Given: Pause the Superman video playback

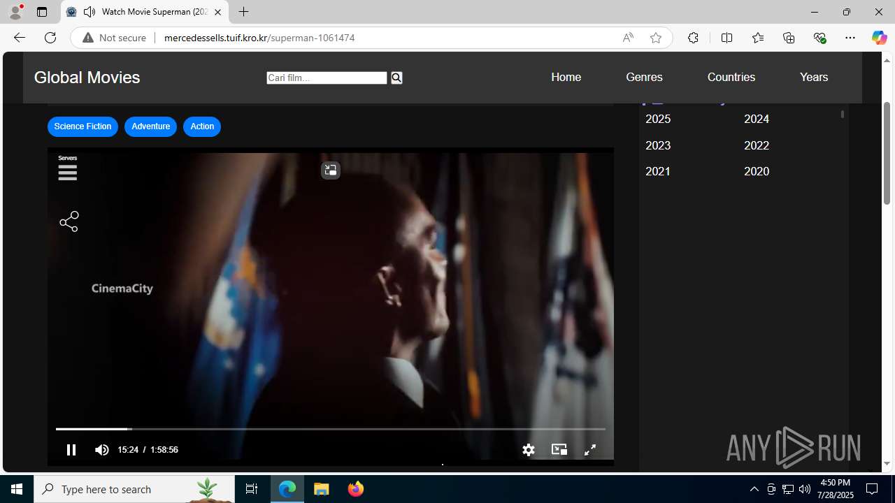Looking at the screenshot, I should tap(71, 450).
